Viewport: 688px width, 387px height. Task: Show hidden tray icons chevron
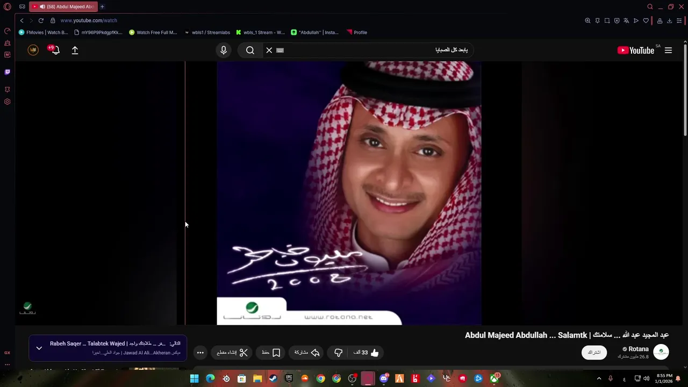tap(599, 378)
